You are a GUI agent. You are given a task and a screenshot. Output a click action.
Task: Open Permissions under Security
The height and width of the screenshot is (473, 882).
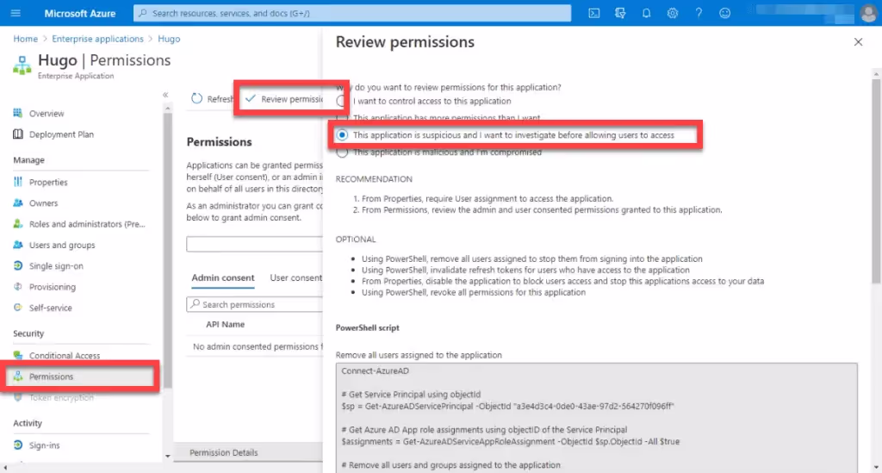coord(51,377)
